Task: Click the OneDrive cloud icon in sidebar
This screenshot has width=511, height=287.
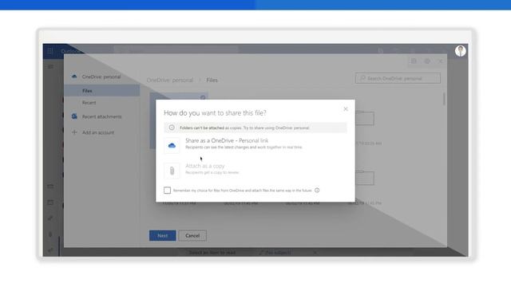Action: pos(74,77)
